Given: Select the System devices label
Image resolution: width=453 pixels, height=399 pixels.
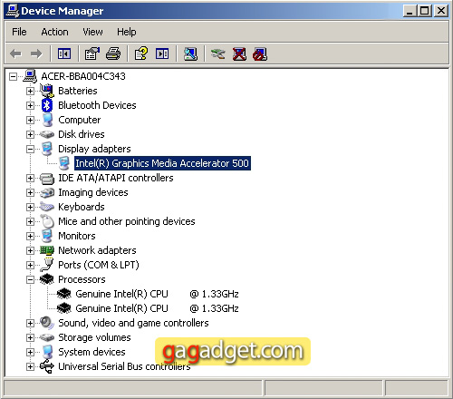Looking at the screenshot, I should [92, 352].
